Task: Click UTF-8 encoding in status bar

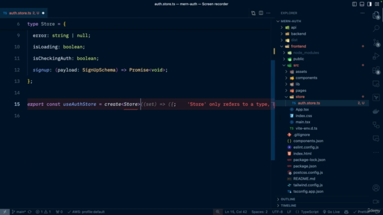Action: pyautogui.click(x=277, y=212)
